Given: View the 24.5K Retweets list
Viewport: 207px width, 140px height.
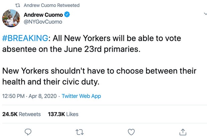Looking at the screenshot, I should [x=21, y=114].
